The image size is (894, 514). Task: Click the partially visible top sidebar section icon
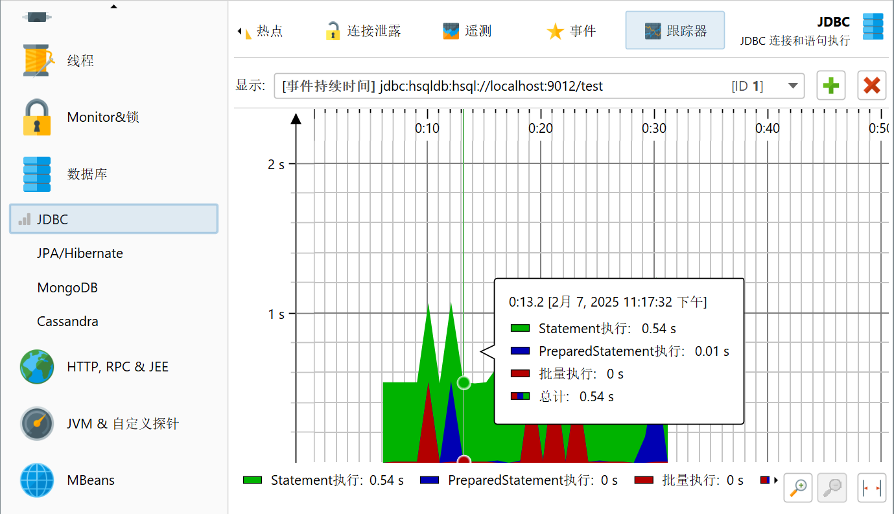tap(37, 18)
